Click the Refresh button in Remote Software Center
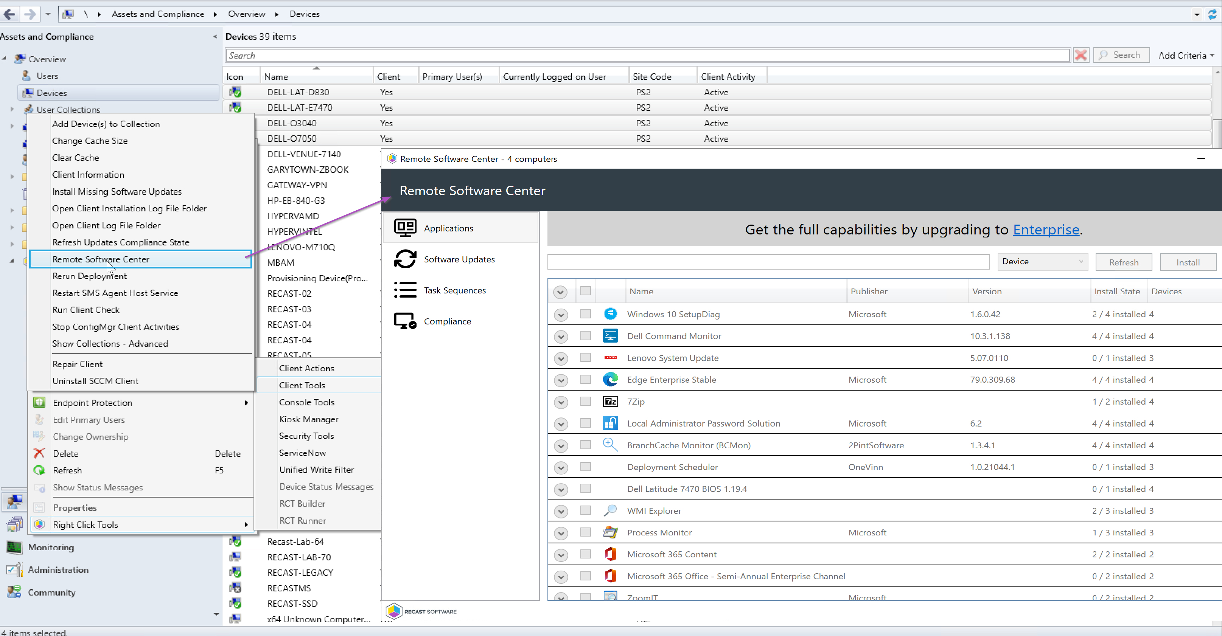This screenshot has height=636, width=1222. point(1123,262)
